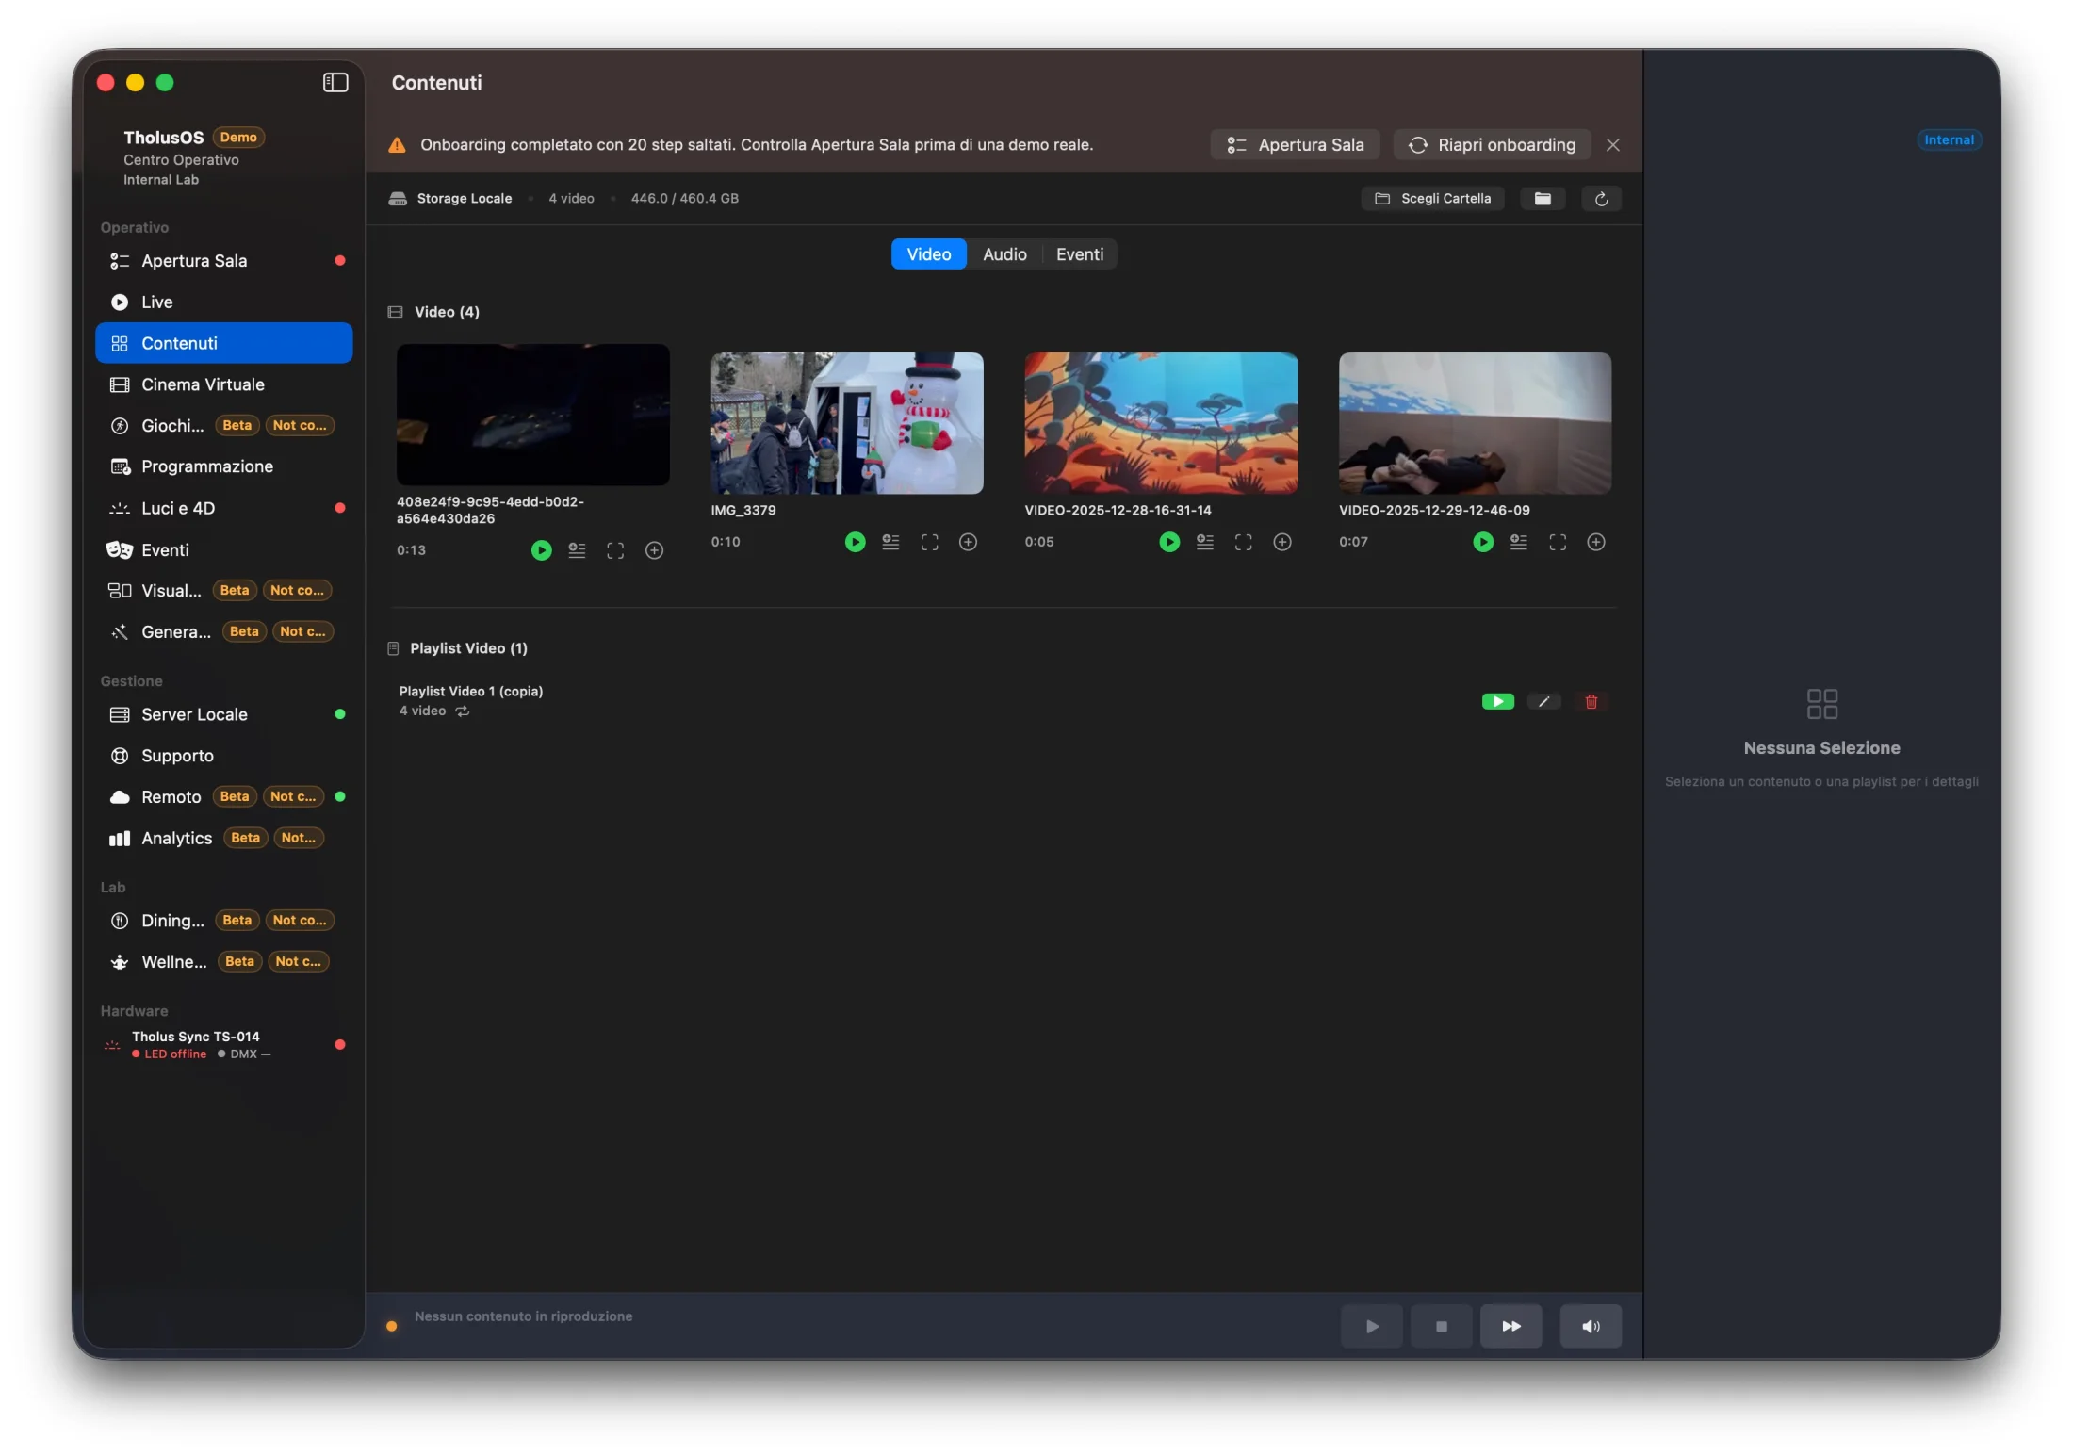Select Contenuti in sidebar

tap(223, 344)
